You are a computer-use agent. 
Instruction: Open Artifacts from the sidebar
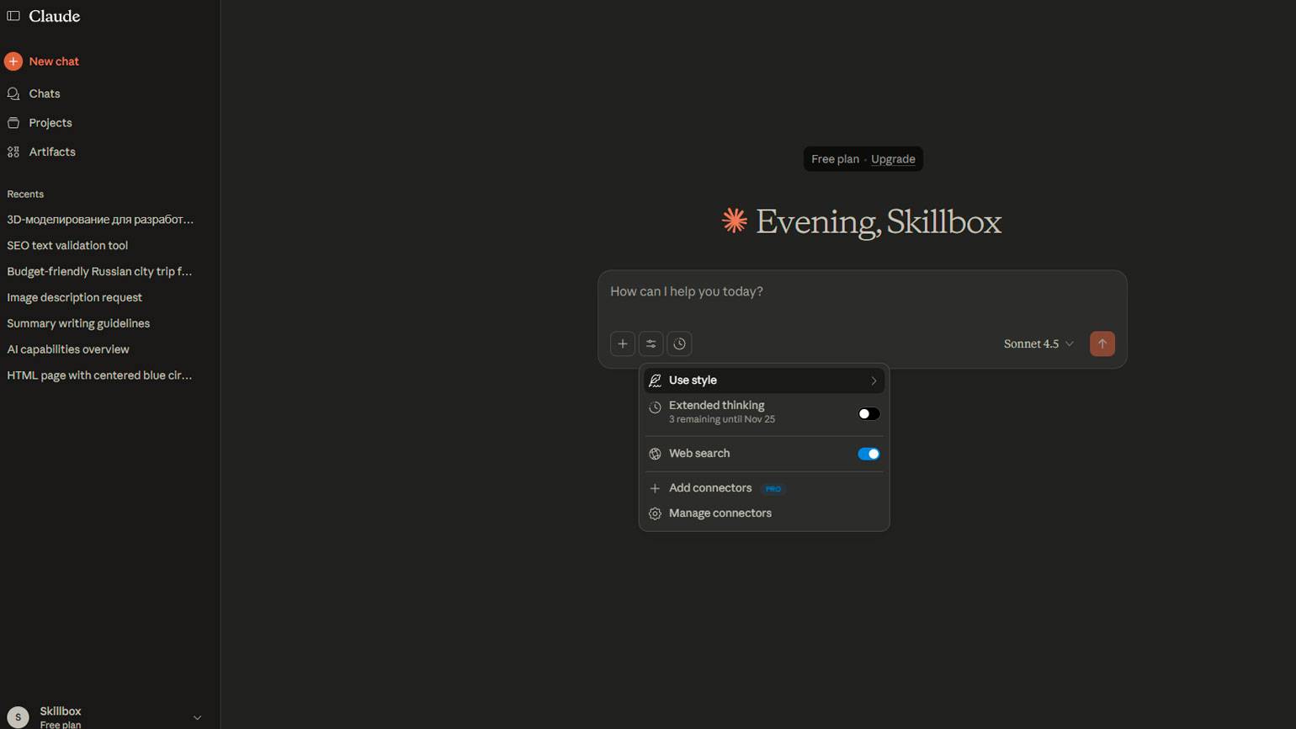pyautogui.click(x=51, y=152)
